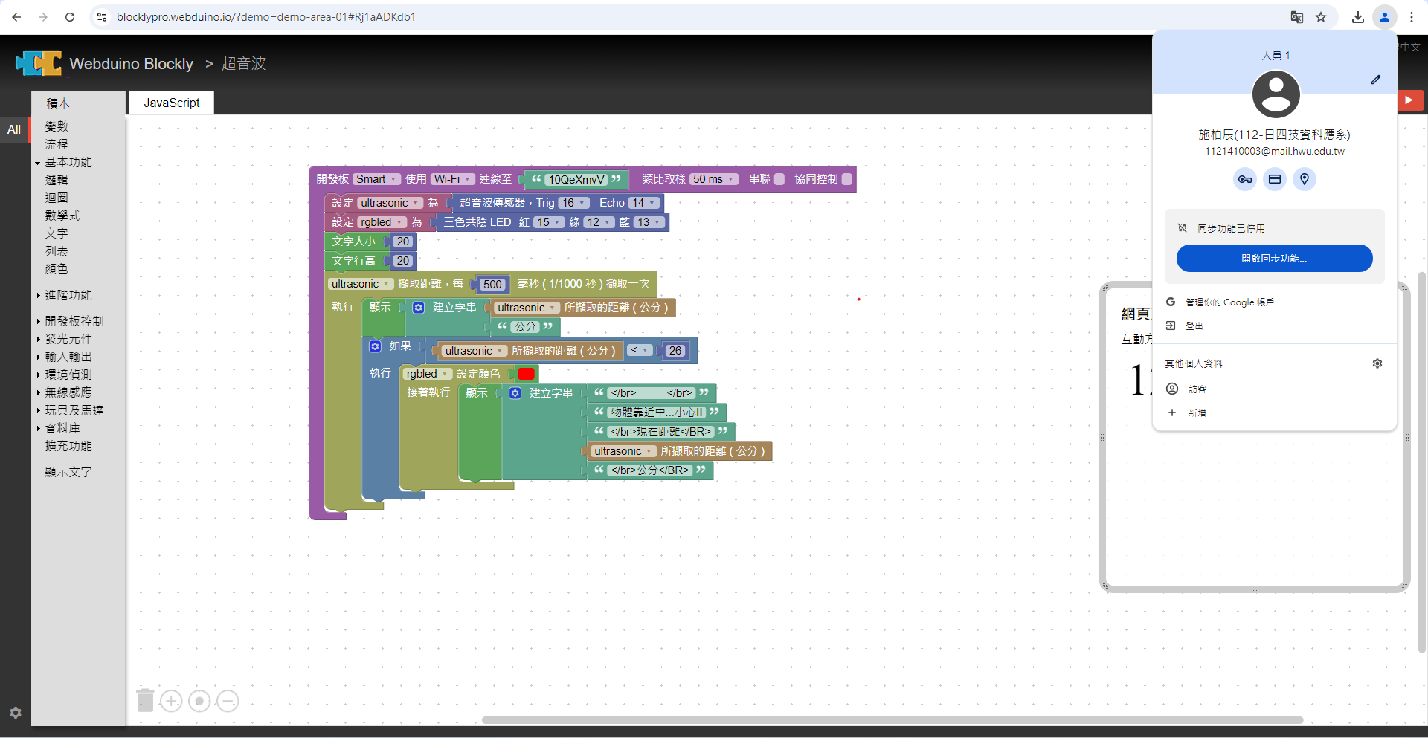Viewport: 1428px width, 738px height.
Task: Open password manager key icon
Action: (x=1244, y=179)
